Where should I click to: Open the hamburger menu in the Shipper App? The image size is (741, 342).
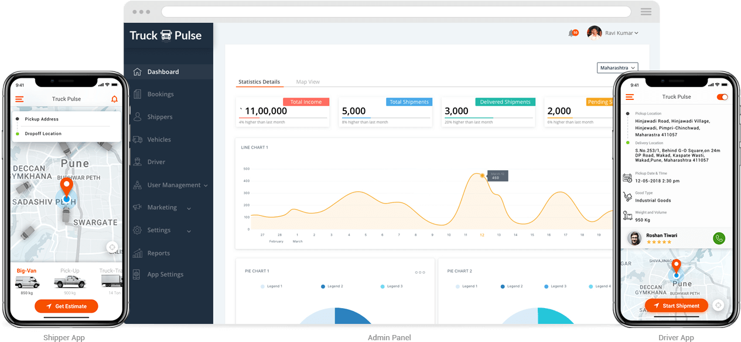(x=18, y=99)
